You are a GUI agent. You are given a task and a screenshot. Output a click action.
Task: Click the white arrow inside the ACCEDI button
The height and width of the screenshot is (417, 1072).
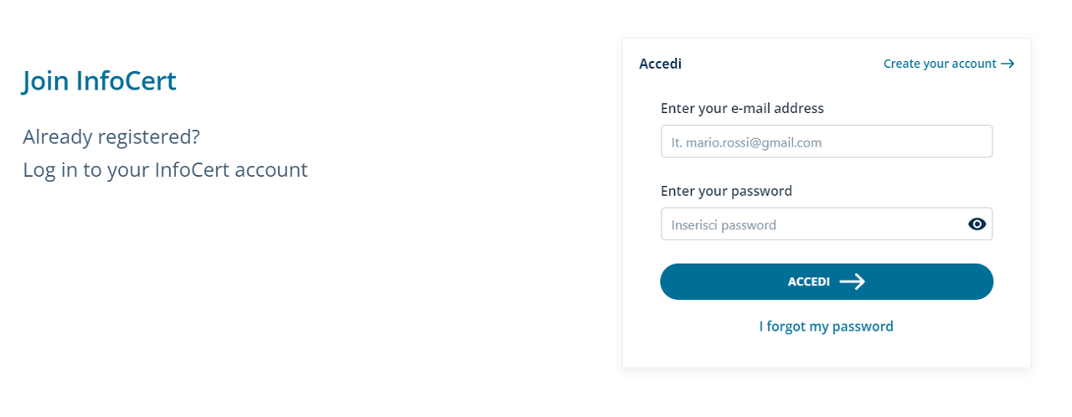(x=852, y=282)
